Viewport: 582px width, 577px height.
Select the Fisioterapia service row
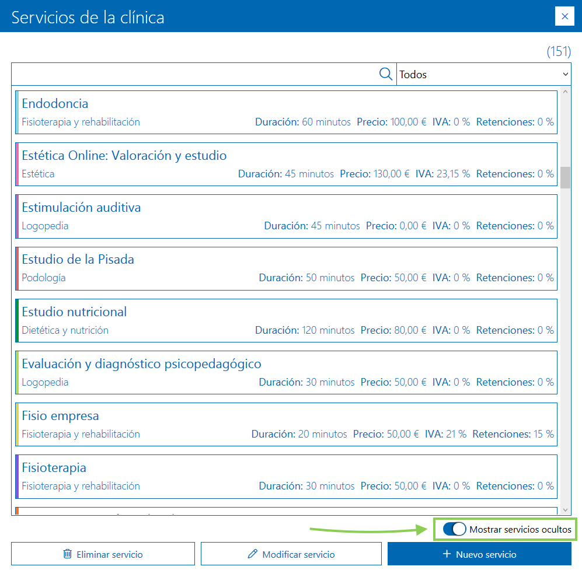pyautogui.click(x=286, y=476)
